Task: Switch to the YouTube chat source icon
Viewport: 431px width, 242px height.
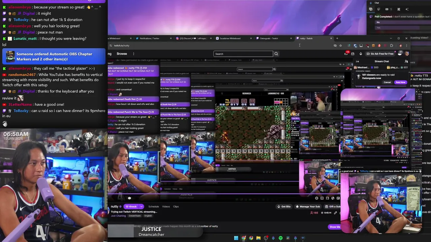Action: 387,9
